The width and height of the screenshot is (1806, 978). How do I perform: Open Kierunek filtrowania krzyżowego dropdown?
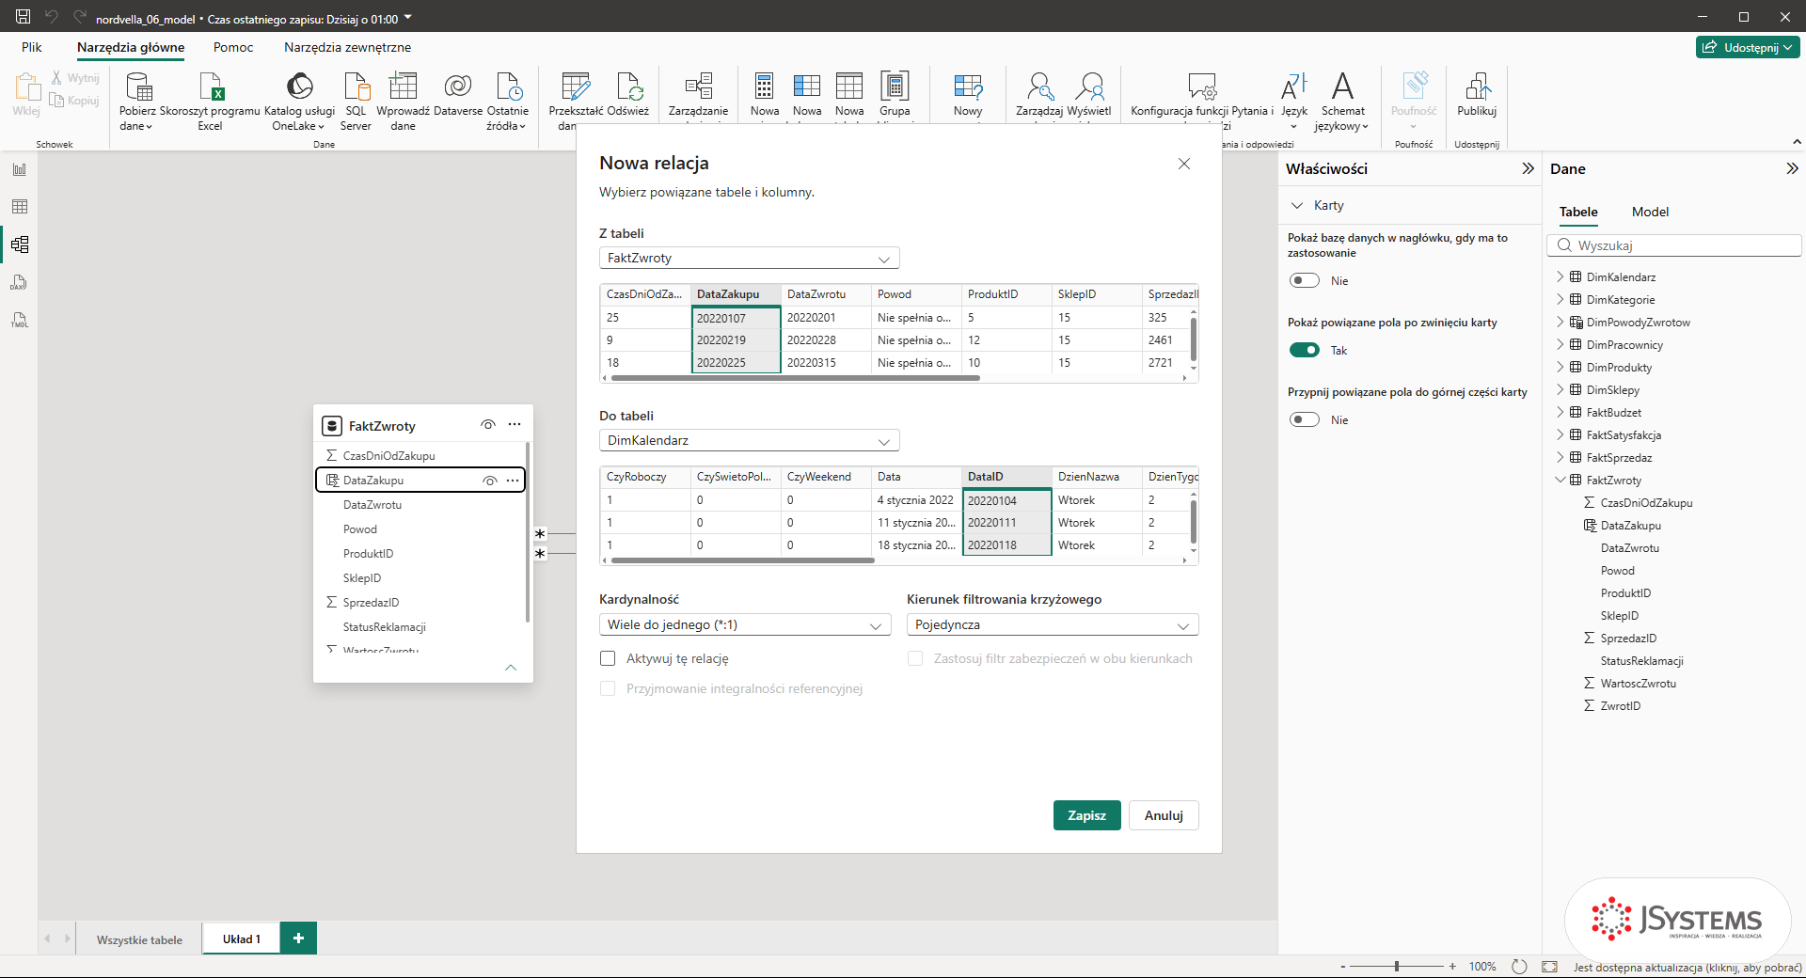pos(1053,624)
